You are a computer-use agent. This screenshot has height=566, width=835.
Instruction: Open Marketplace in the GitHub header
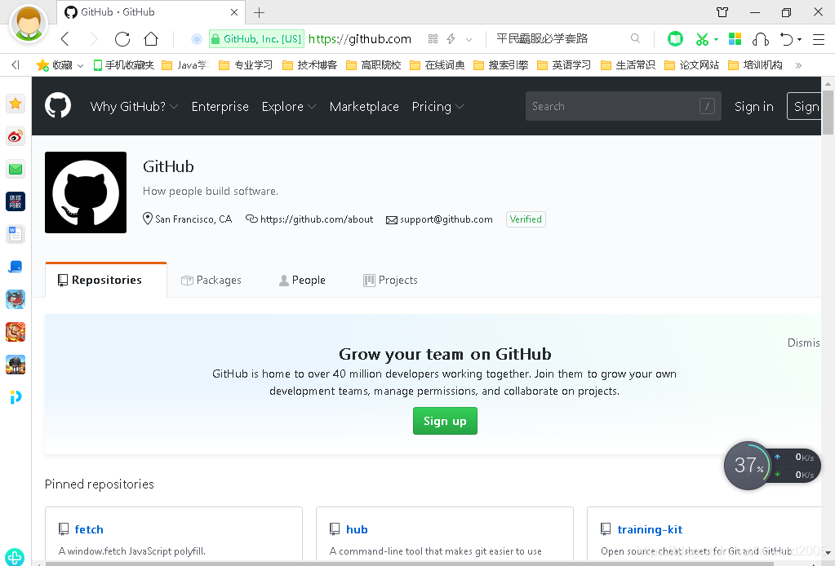(364, 106)
